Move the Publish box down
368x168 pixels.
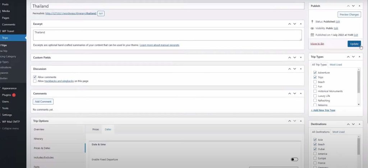pos(353,6)
